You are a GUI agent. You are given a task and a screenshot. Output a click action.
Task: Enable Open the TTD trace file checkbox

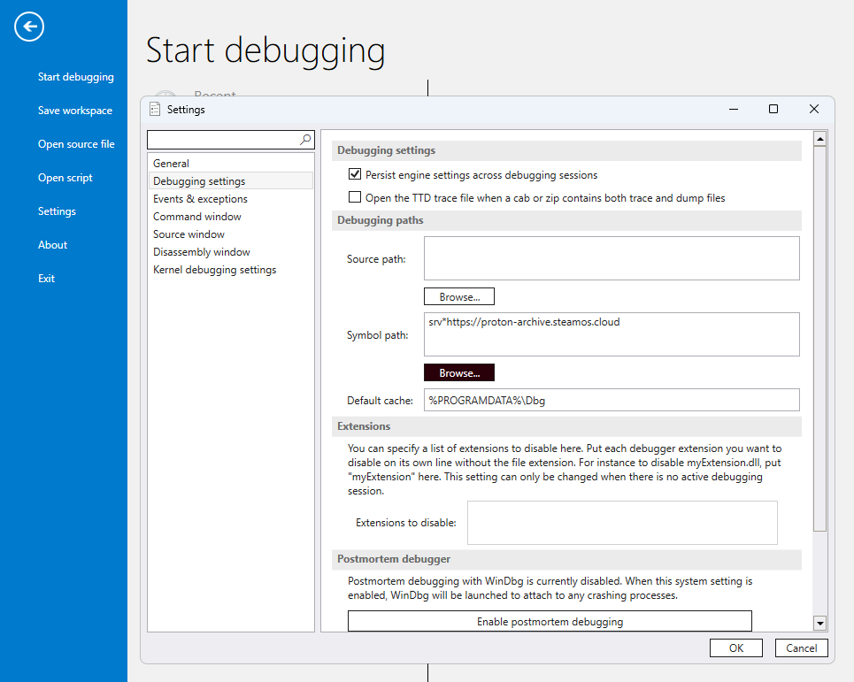tap(355, 198)
